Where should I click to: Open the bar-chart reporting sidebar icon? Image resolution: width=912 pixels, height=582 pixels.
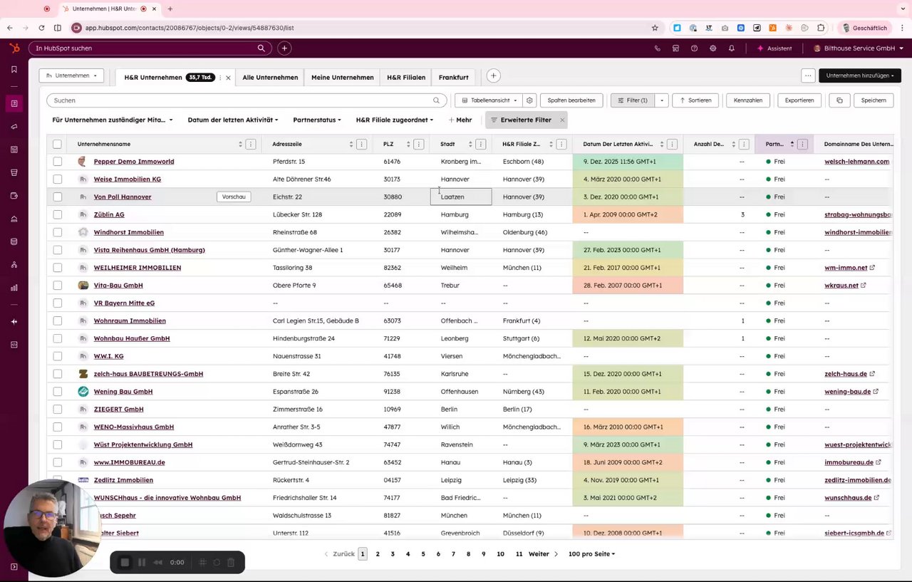[14, 288]
